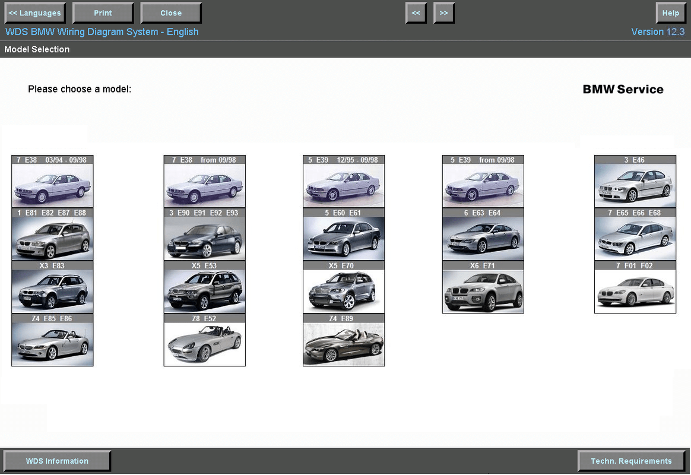
Task: Open Techn. Requirements page
Action: pyautogui.click(x=631, y=461)
